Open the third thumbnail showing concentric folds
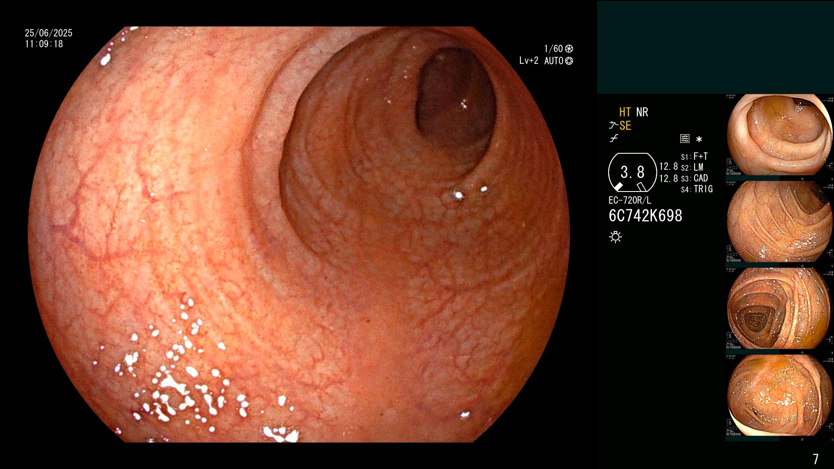 click(779, 308)
